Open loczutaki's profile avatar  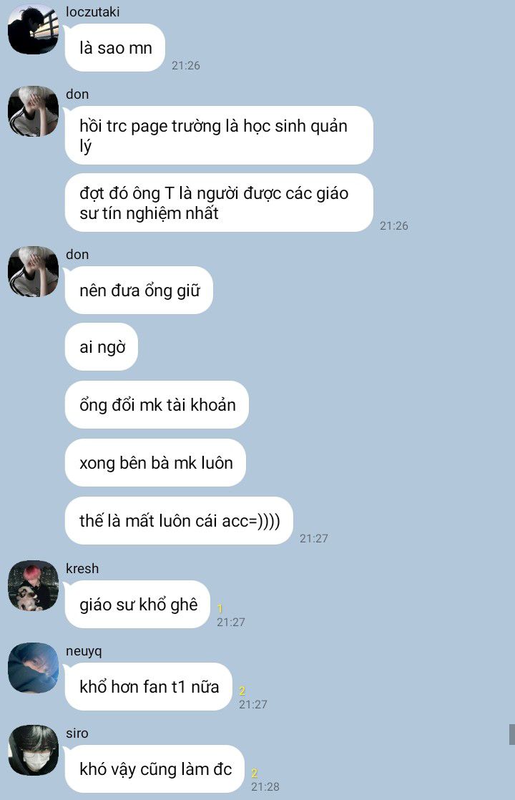click(33, 29)
